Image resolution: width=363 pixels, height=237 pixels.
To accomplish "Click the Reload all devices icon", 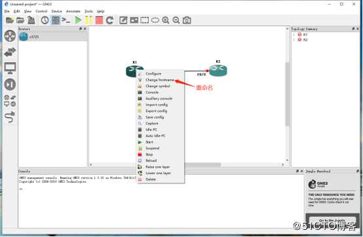I will [x=109, y=20].
